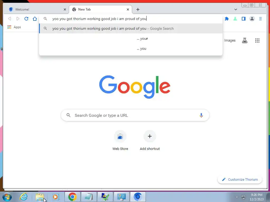Click the Google logo
This screenshot has width=270, height=202.
point(135,87)
